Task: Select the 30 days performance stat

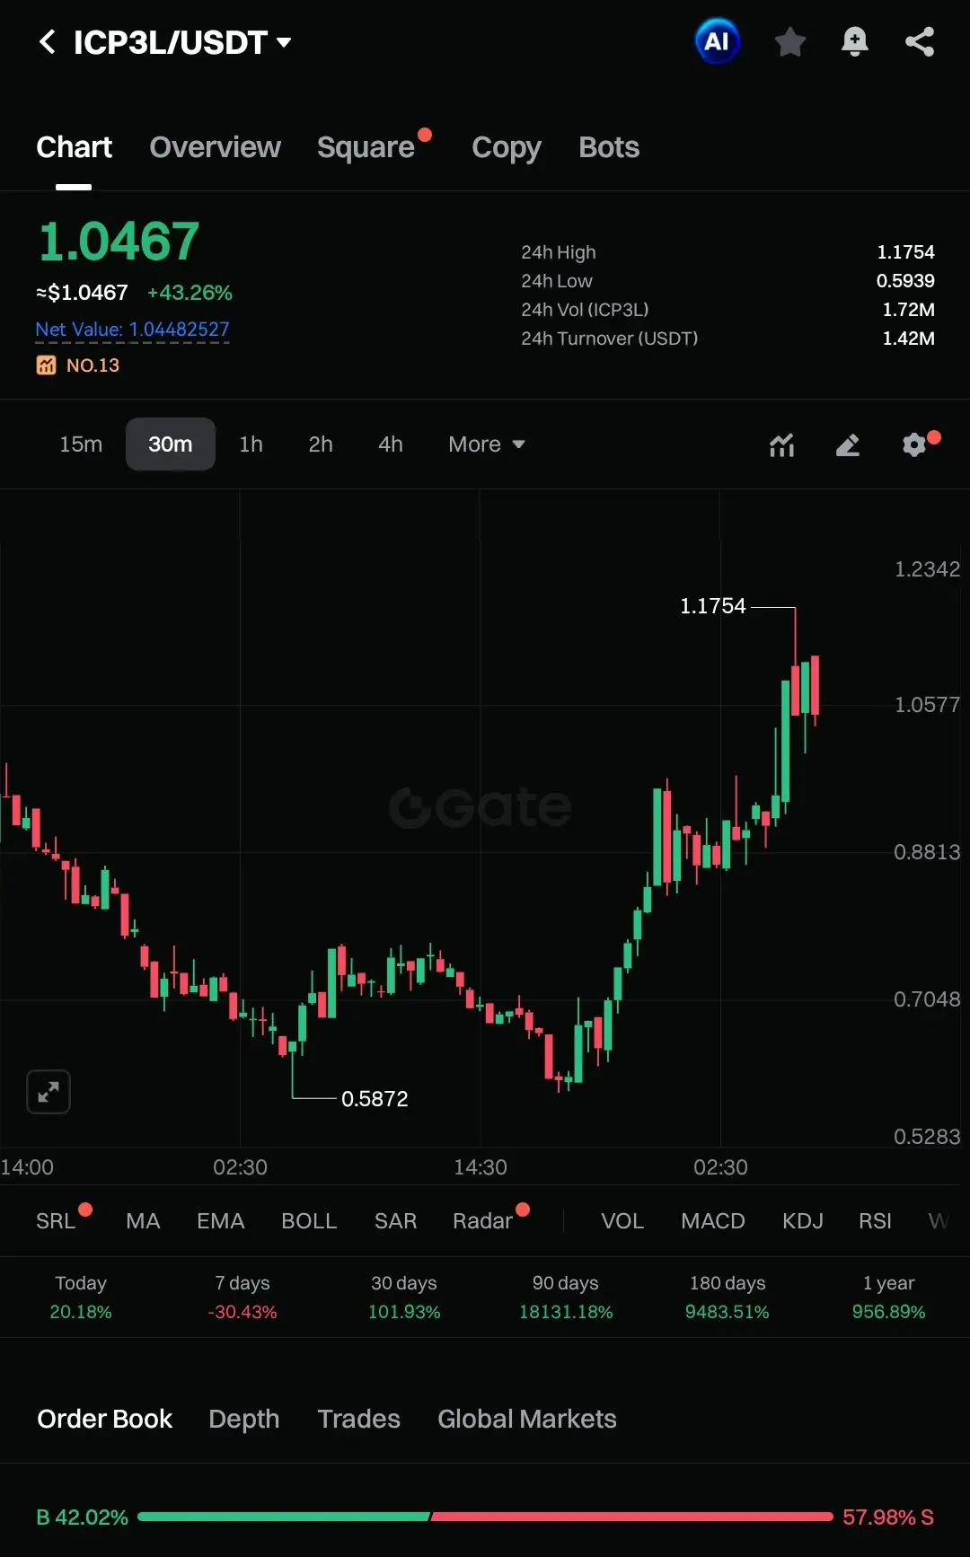Action: (x=404, y=1297)
